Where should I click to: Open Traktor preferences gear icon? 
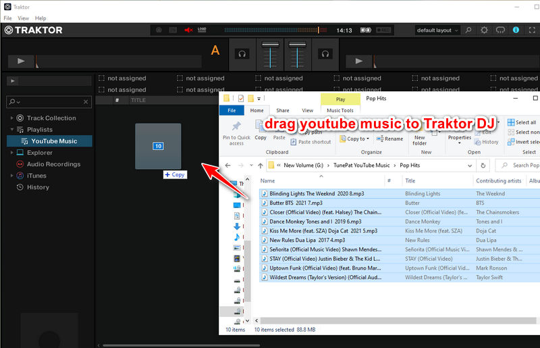pos(484,30)
